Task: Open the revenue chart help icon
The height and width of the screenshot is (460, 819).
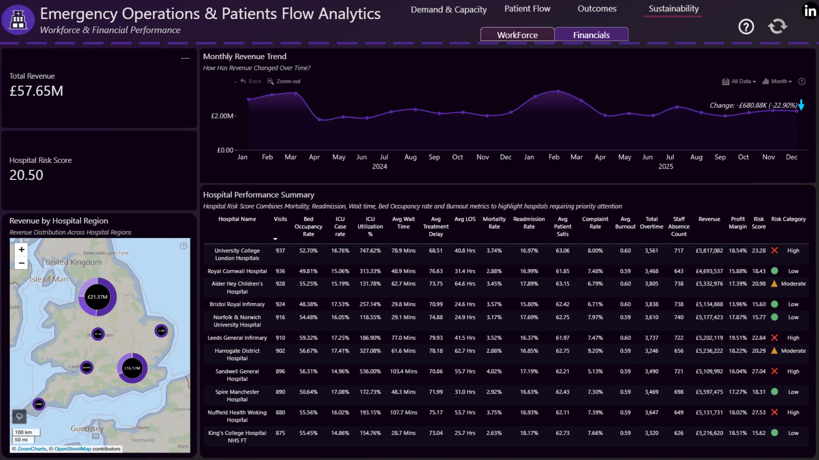Action: pos(802,81)
